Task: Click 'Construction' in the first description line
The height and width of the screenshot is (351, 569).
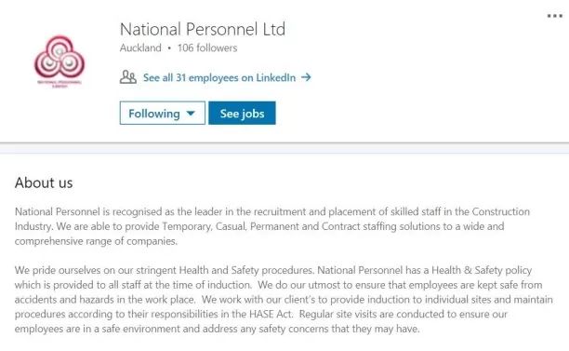Action: [x=501, y=211]
